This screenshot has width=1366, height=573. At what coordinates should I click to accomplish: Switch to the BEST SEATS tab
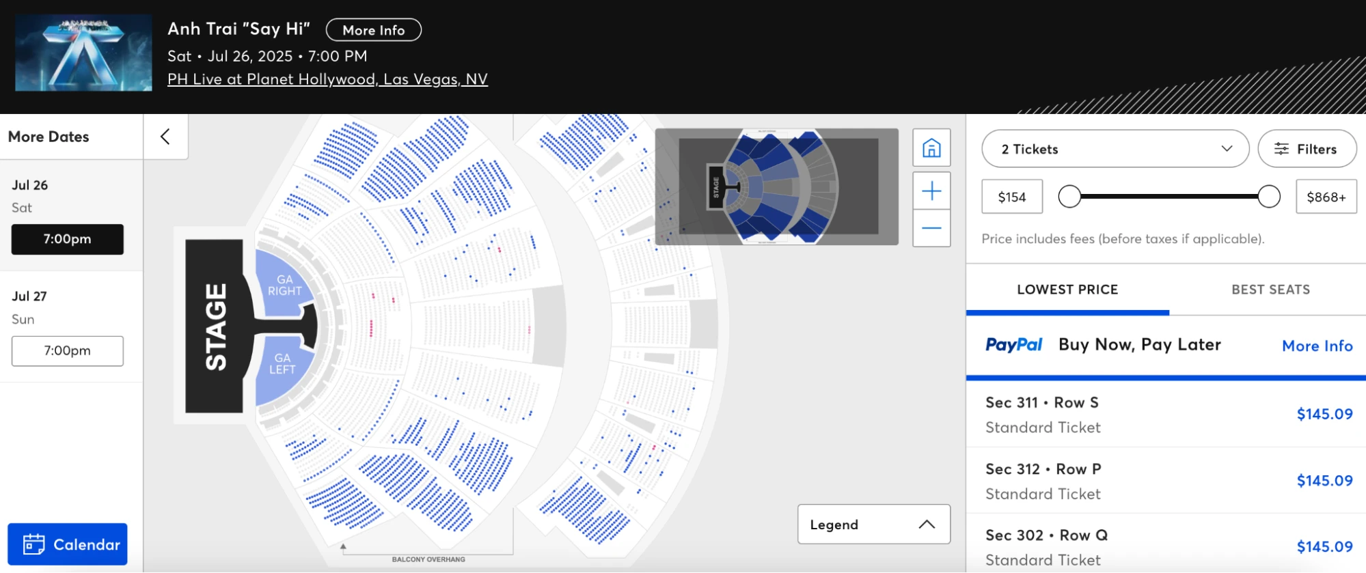1270,290
